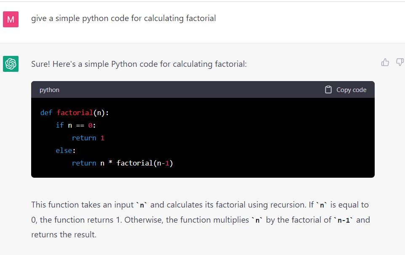Click the blue def keyword
405x255 pixels.
(46, 113)
